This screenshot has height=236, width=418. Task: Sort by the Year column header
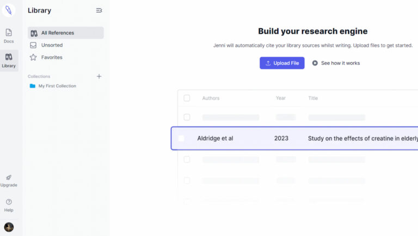pos(281,98)
